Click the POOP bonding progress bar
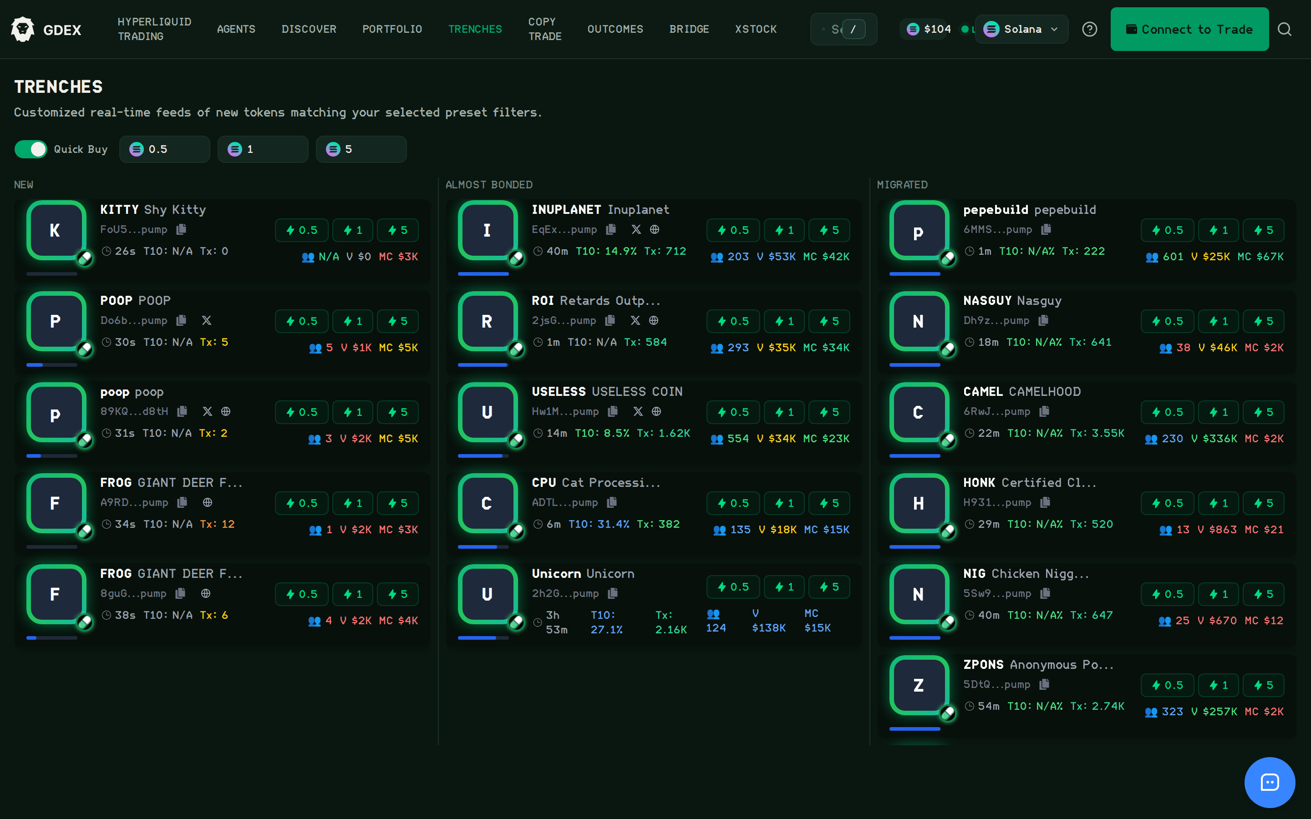Screen dimensions: 1311x819 52,365
